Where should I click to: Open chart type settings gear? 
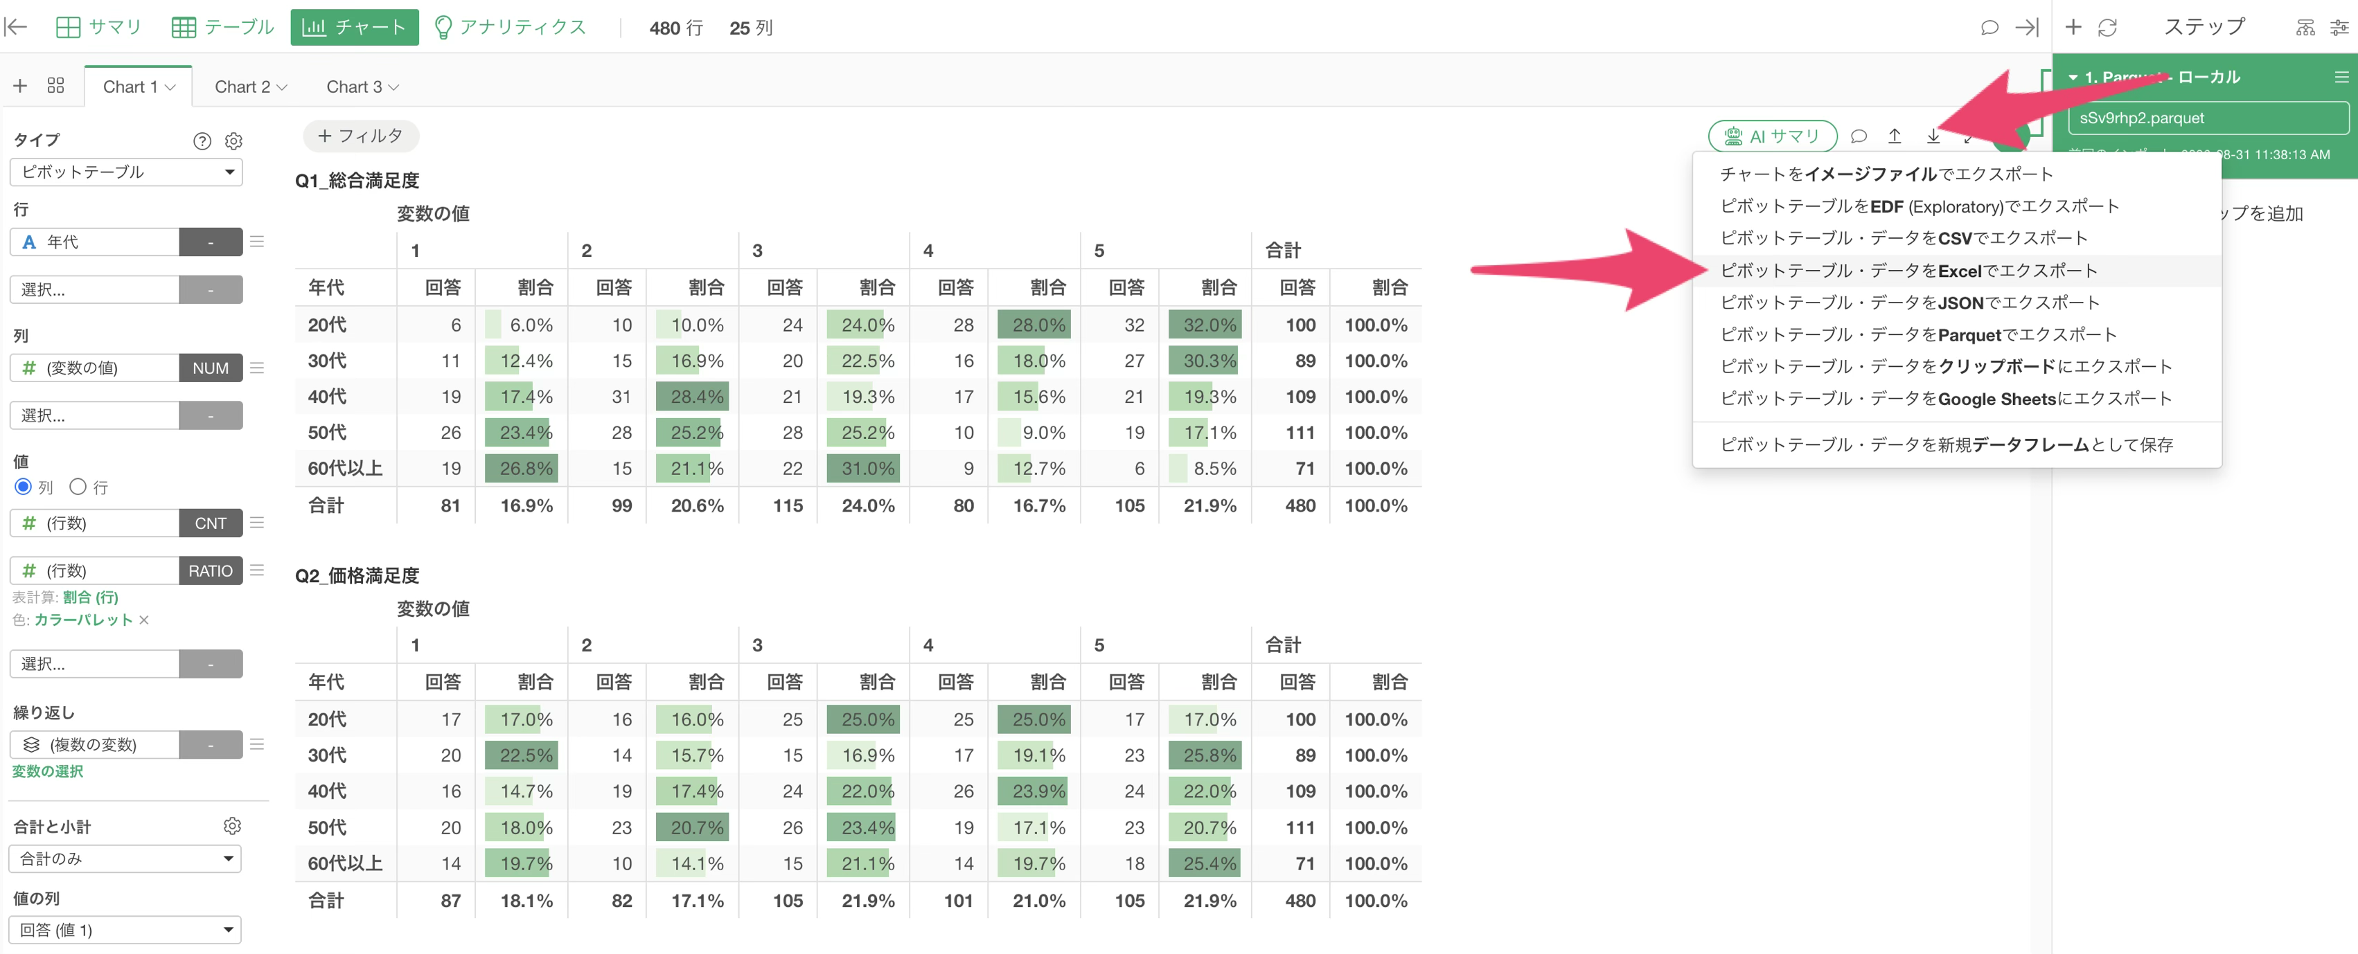point(233,141)
